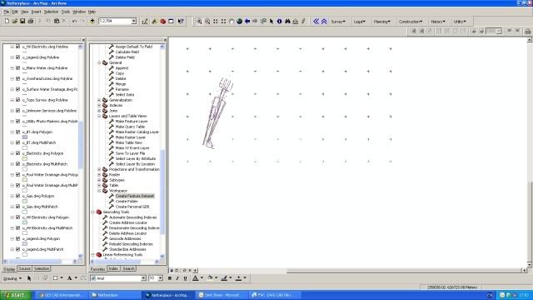This screenshot has height=300, width=533.
Task: Open the command line window icon
Action: (171, 22)
